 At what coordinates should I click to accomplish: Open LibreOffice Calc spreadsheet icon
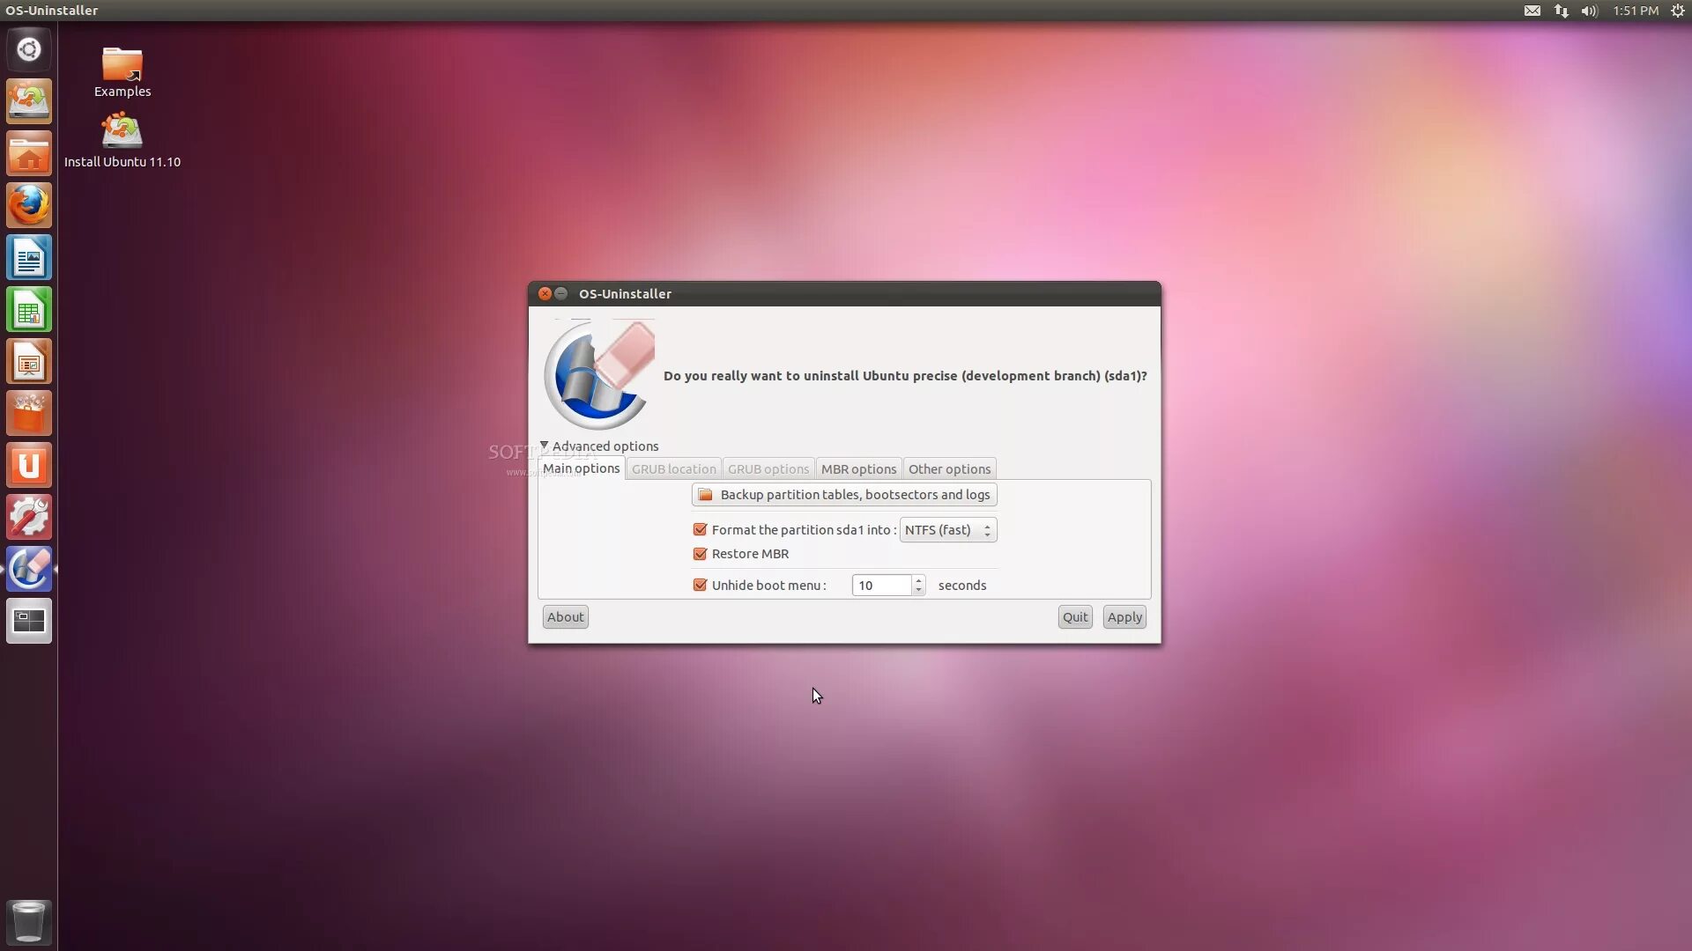29,310
